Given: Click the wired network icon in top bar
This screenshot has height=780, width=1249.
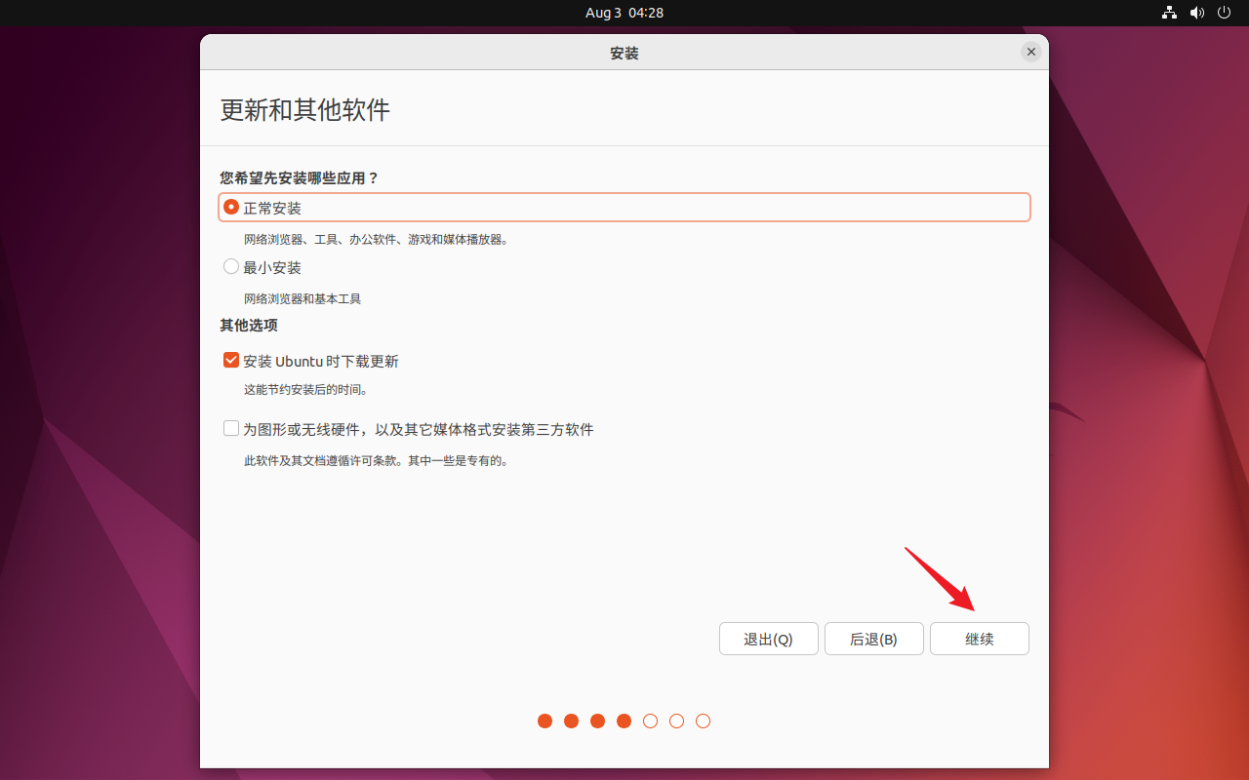Looking at the screenshot, I should 1169,13.
